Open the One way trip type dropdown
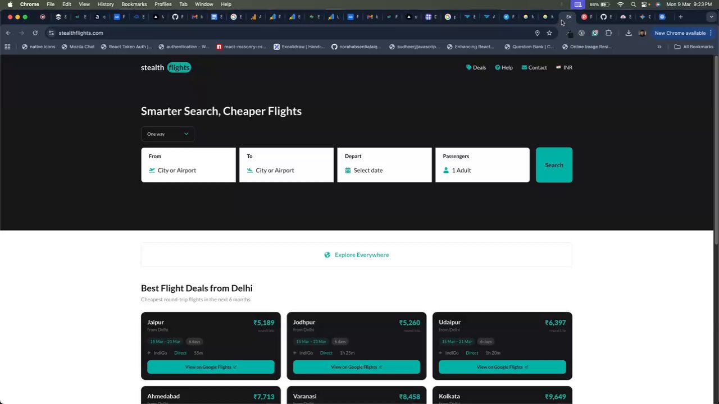This screenshot has height=404, width=719. tap(167, 134)
